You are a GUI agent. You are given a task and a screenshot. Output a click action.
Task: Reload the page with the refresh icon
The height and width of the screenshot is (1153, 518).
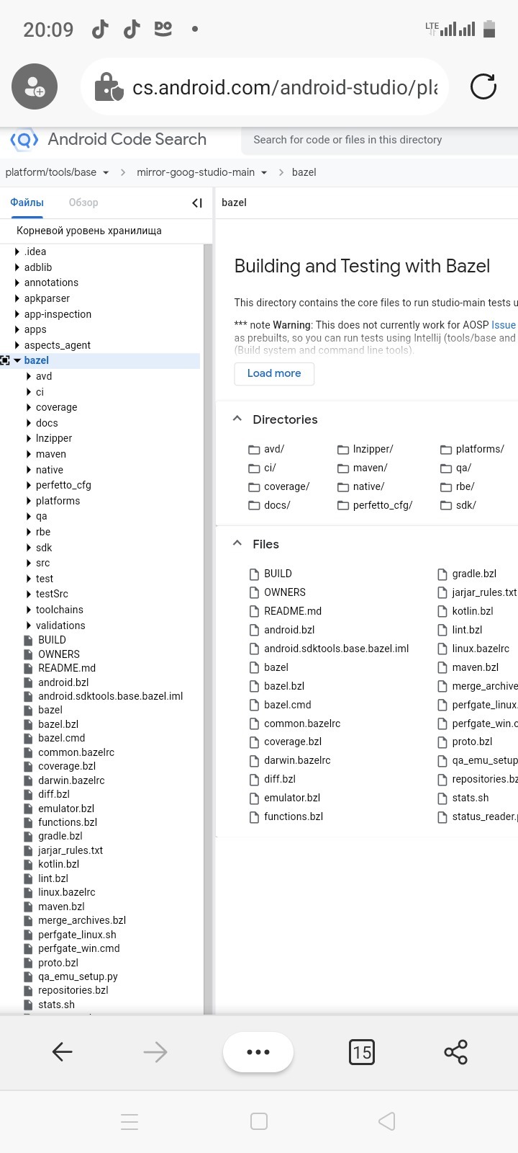(483, 87)
